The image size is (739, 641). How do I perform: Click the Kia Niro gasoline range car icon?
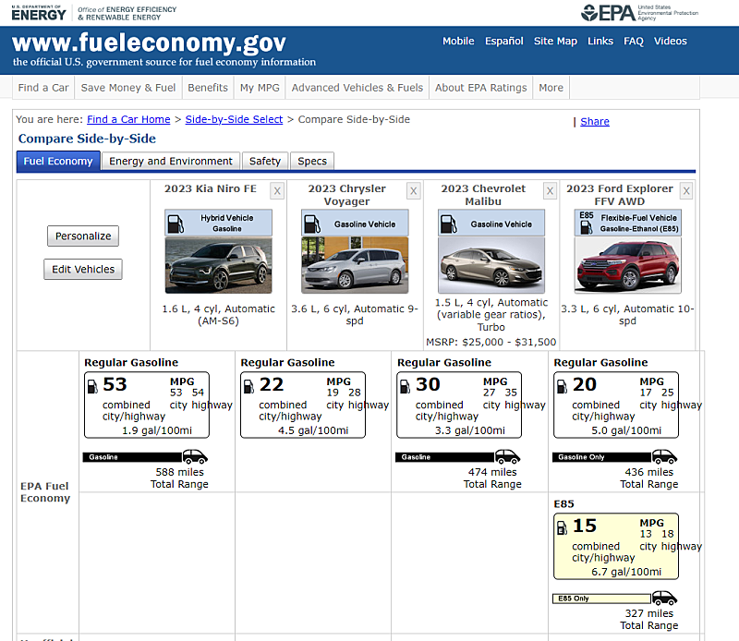point(195,456)
